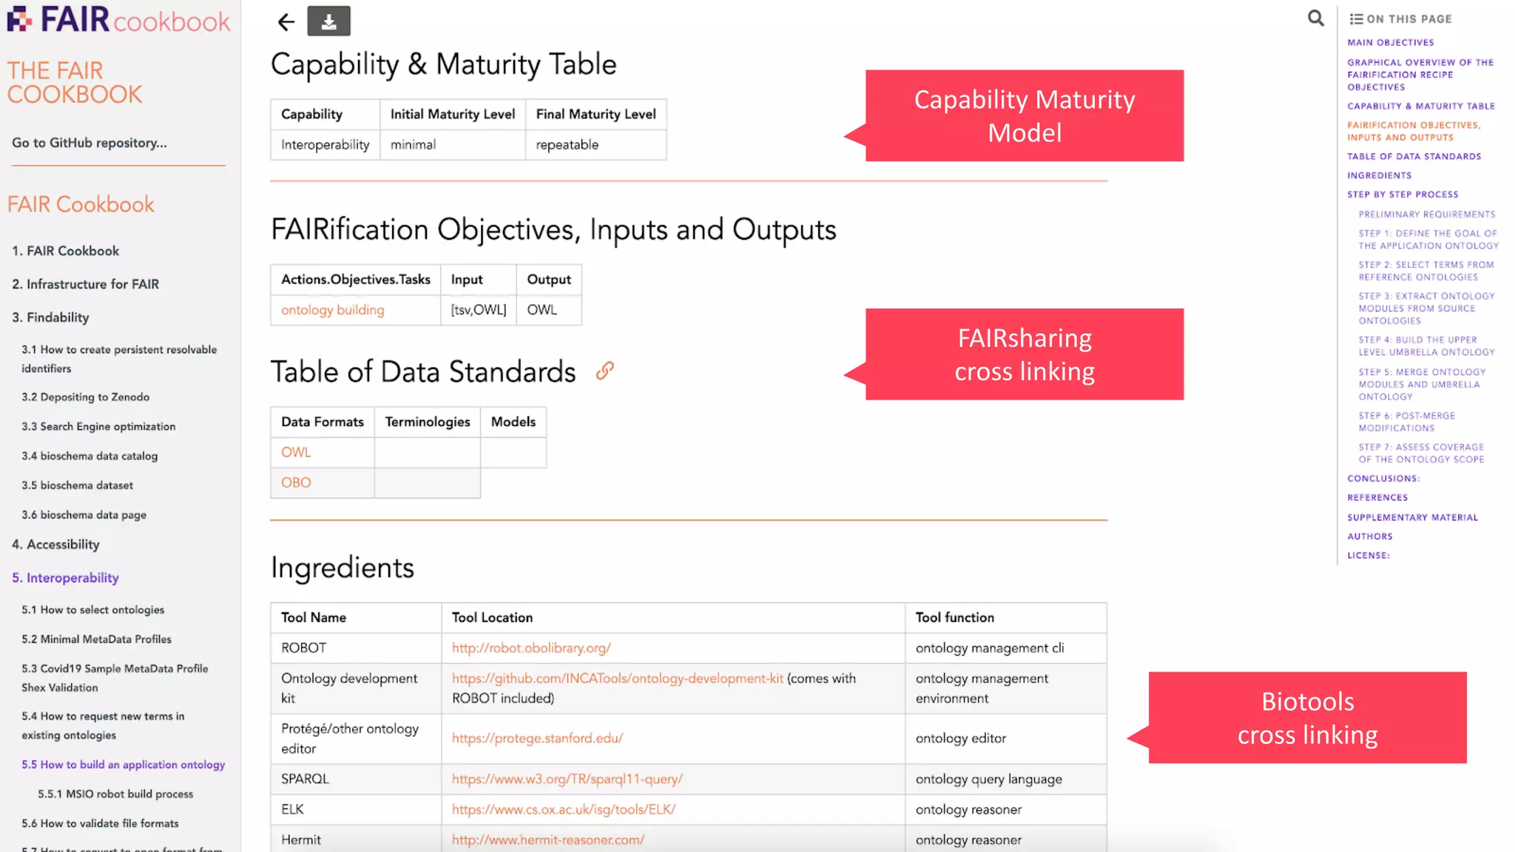The image size is (1515, 852).
Task: Select chapter 2. Infrastructure for FAIR
Action: coord(86,284)
